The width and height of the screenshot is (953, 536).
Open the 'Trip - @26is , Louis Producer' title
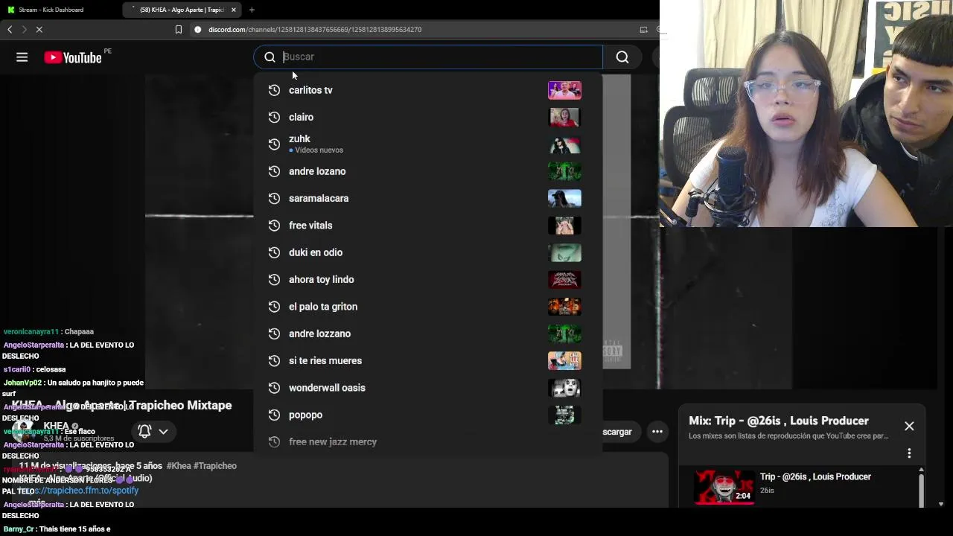[815, 476]
